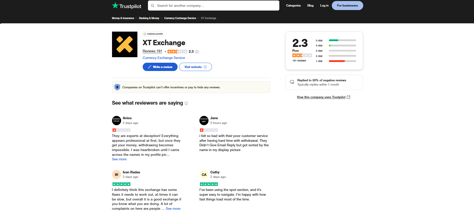Click the '3 hours ago' timestamp
Viewport: 474px width, 214px height.
click(x=219, y=123)
